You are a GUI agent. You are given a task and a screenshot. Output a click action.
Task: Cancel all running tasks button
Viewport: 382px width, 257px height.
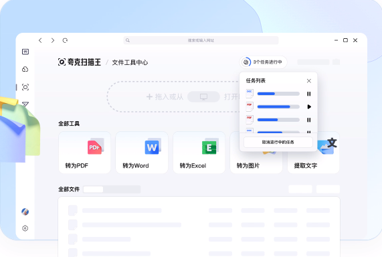point(278,142)
